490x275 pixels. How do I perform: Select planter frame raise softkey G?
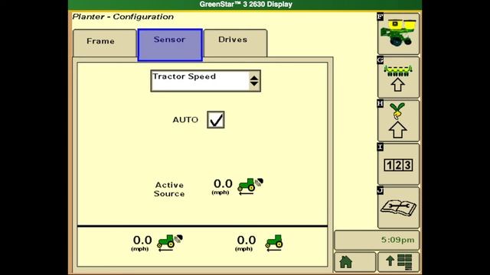[x=398, y=77]
